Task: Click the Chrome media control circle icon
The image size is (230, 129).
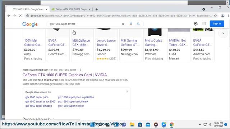Action: tap(204, 9)
